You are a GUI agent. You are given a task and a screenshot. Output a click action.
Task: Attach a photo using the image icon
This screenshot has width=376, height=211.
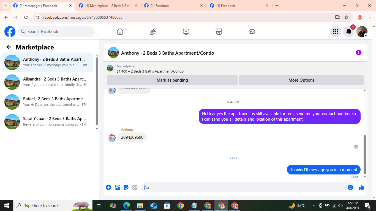click(x=118, y=187)
